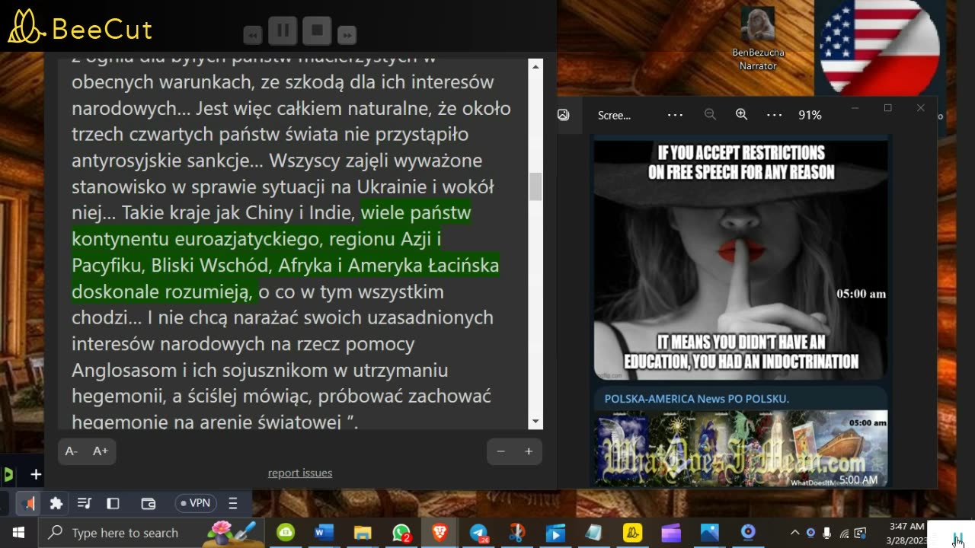Viewport: 975px width, 548px height.
Task: Click the WhatDoesItMean.com banner image
Action: click(x=740, y=448)
